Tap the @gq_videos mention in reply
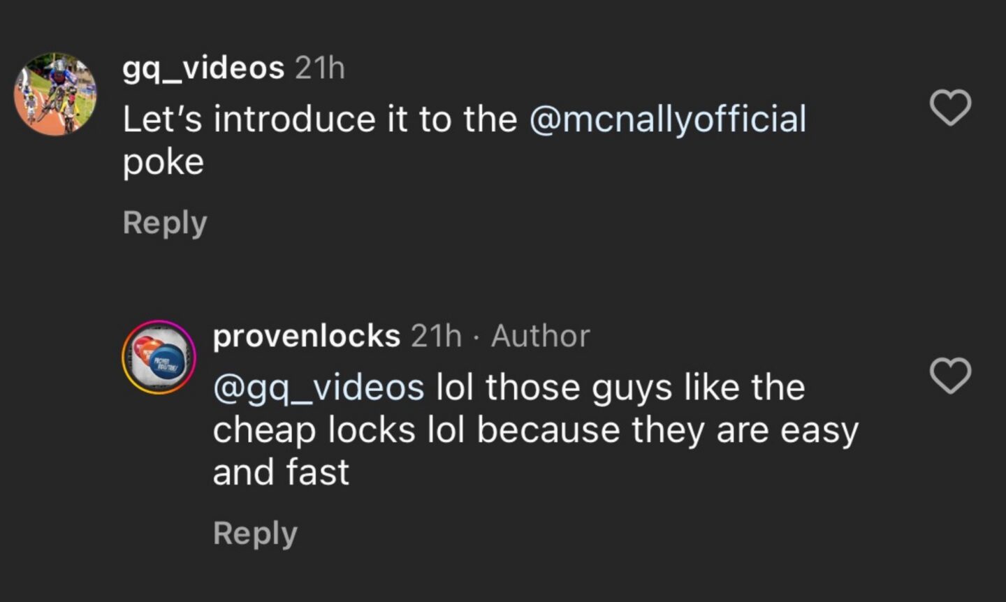 pyautogui.click(x=319, y=388)
